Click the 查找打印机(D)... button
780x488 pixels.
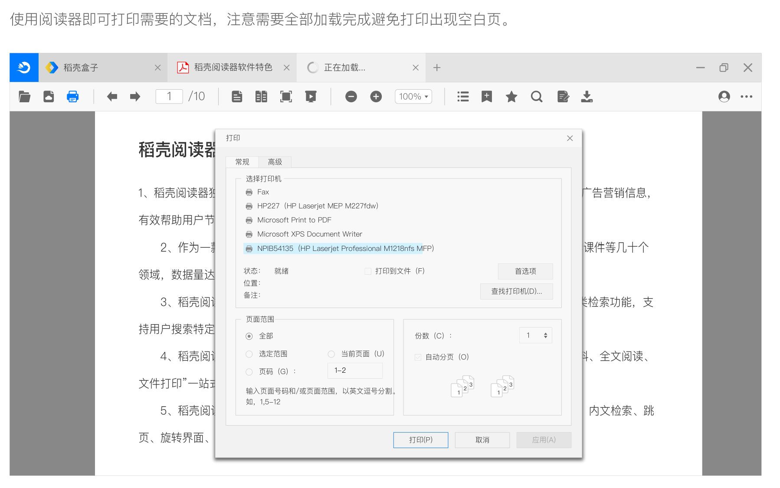(517, 291)
